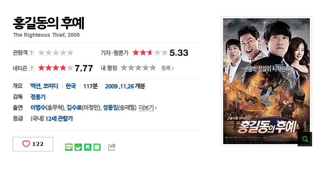Open help icon next to 네티즌

[x=31, y=68]
